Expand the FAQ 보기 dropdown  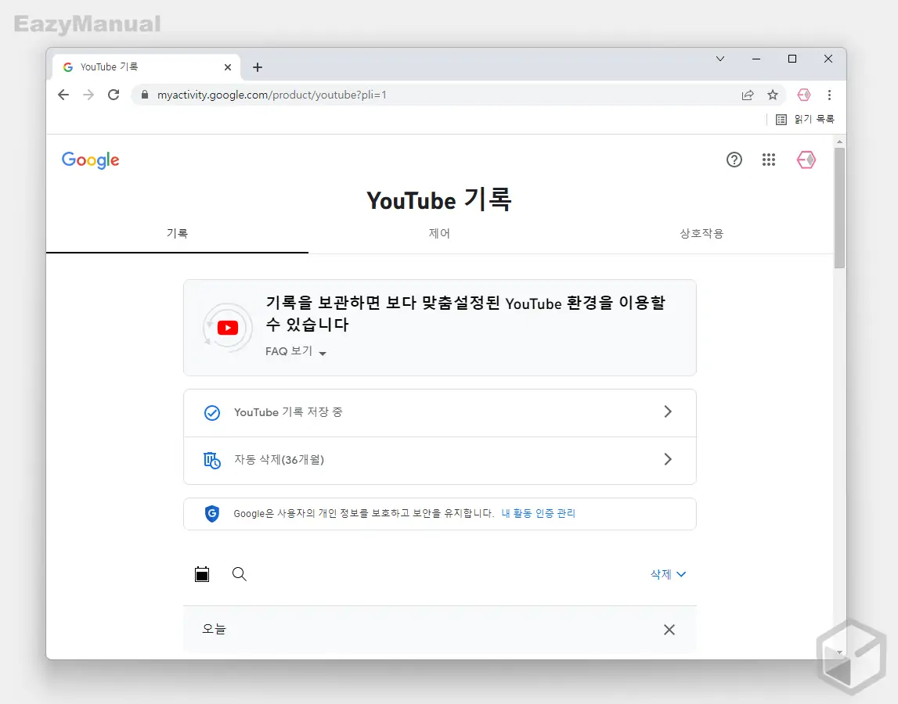295,351
